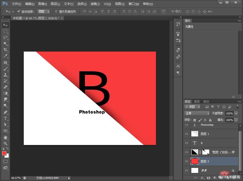Switch to the 通道 tab
Screen dimensions: 243x181
(x=197, y=102)
